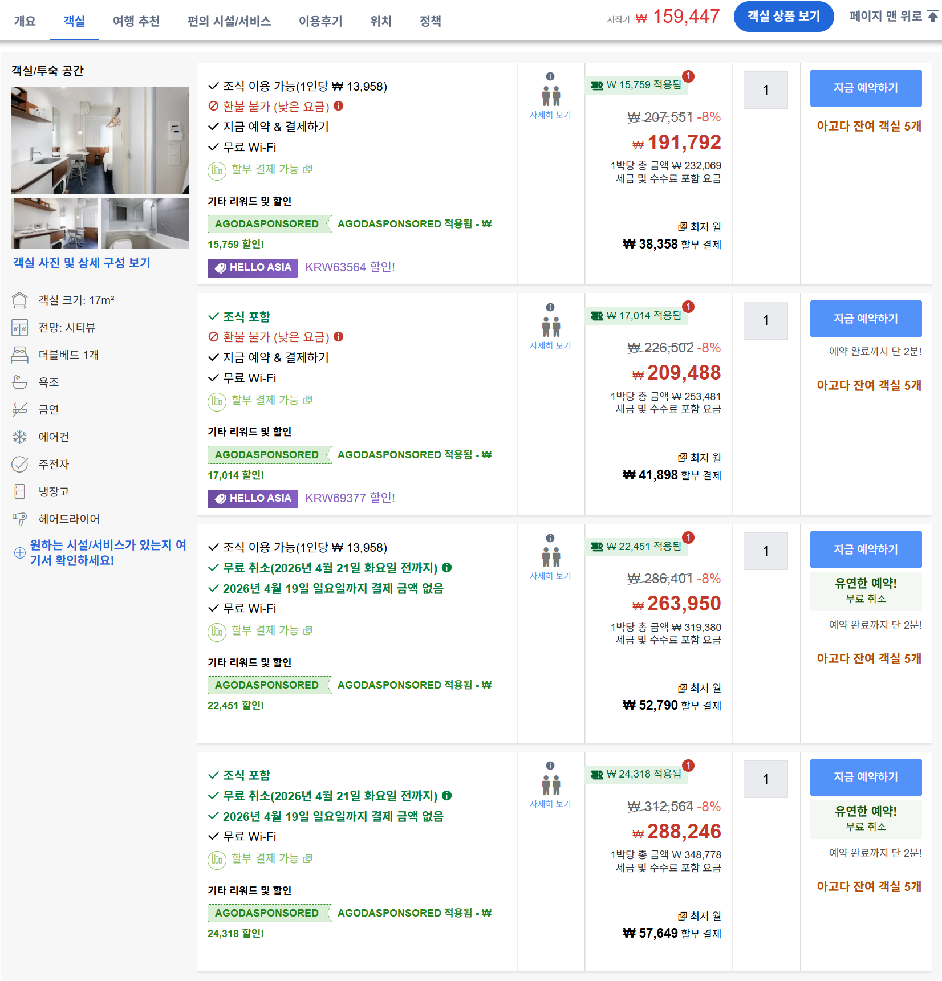This screenshot has height=981, width=942.
Task: Click the room size house icon
Action: point(20,300)
